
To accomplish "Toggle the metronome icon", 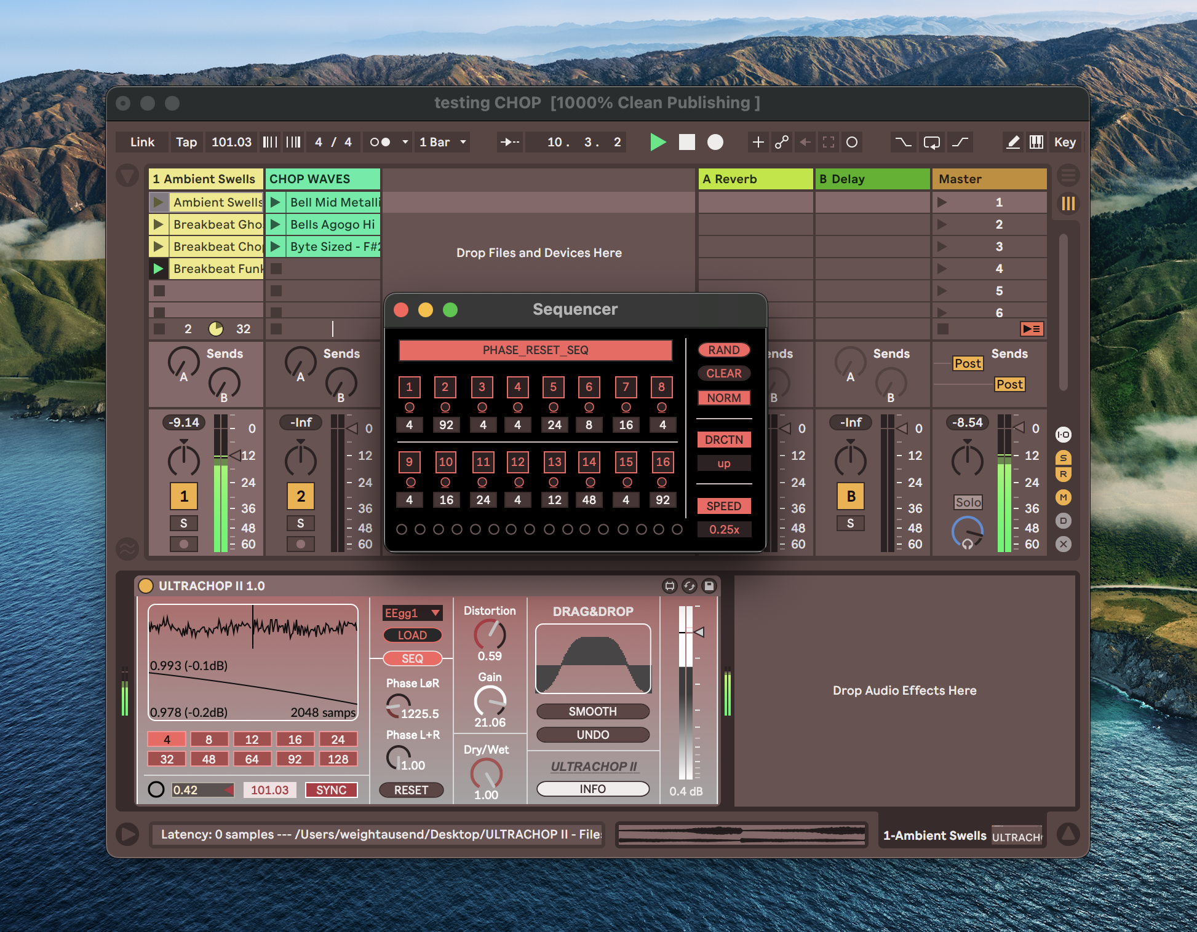I will [380, 142].
